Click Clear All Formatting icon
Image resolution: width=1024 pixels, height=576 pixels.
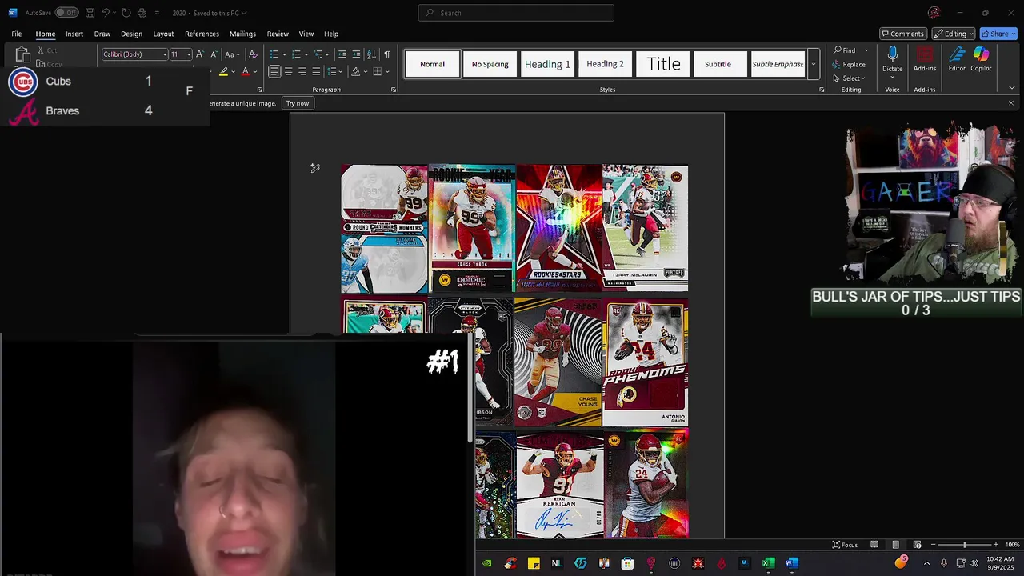[253, 54]
